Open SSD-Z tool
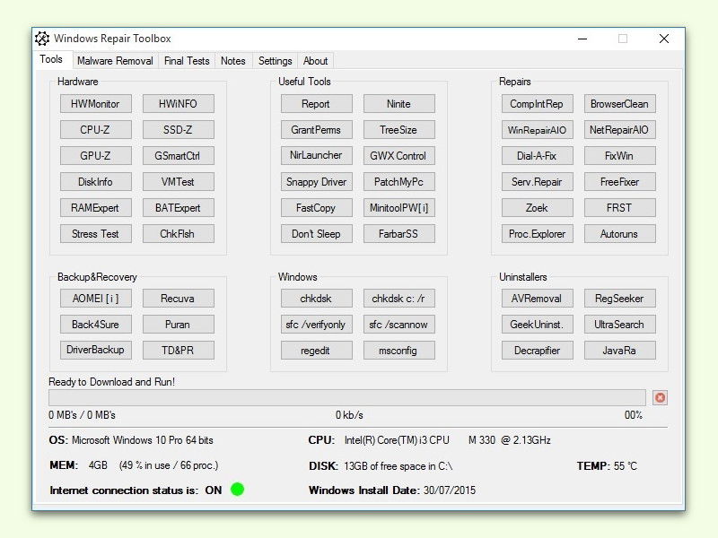Screen dimensions: 718x538 pyautogui.click(x=178, y=130)
